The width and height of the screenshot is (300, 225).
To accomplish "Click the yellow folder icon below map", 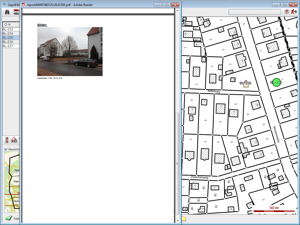I will pyautogui.click(x=184, y=218).
